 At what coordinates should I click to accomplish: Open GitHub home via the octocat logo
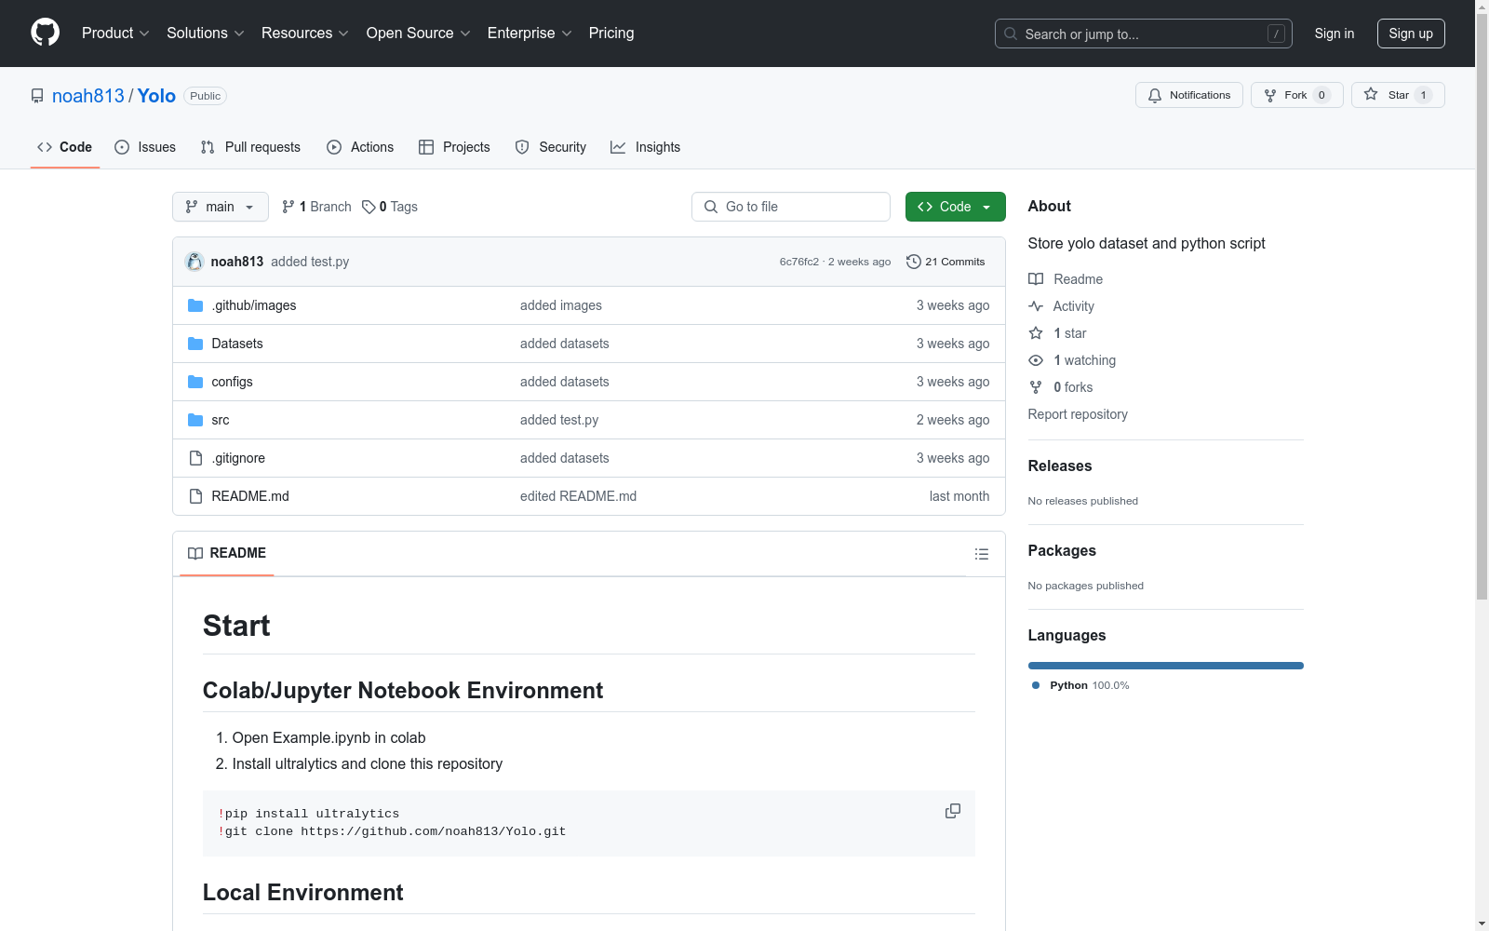45,33
